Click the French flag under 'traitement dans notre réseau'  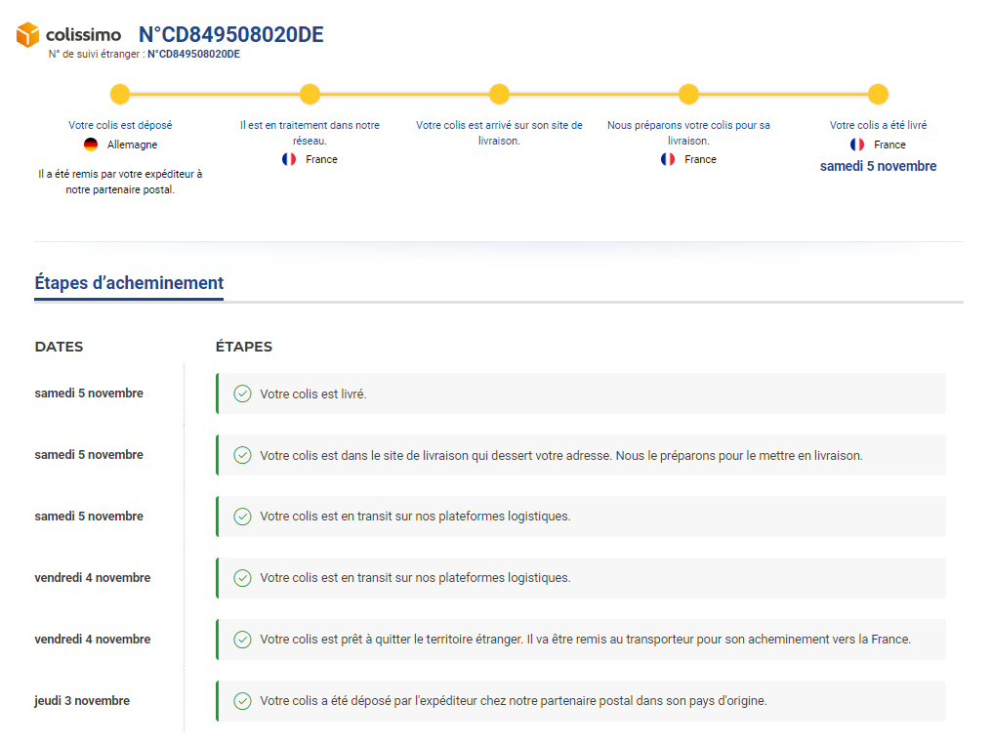coord(289,159)
